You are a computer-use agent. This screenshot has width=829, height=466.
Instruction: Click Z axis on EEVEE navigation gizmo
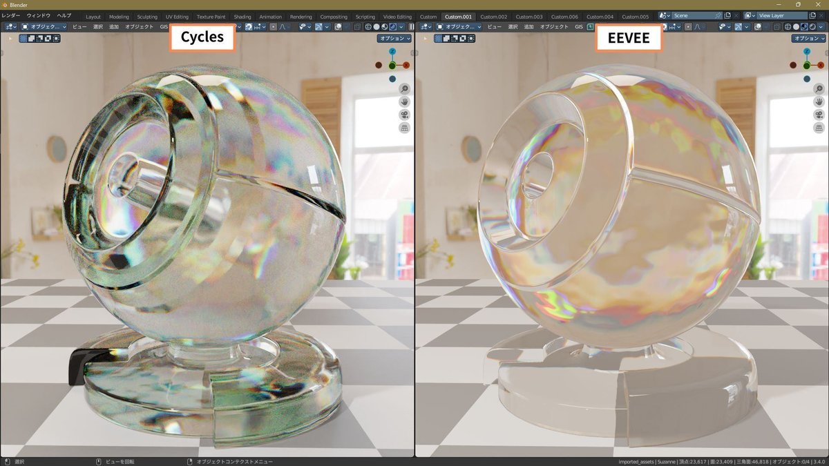point(807,52)
